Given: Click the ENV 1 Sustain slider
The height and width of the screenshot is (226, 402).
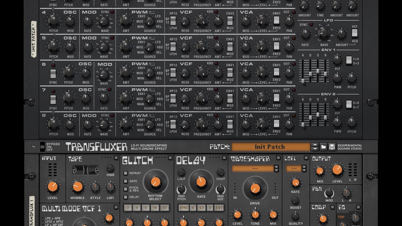Looking at the screenshot, I should 318,71.
